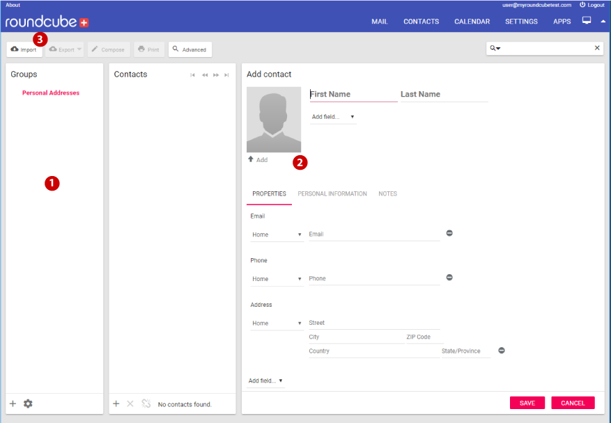Go to previous contacts page
Image resolution: width=611 pixels, height=423 pixels.
click(205, 75)
